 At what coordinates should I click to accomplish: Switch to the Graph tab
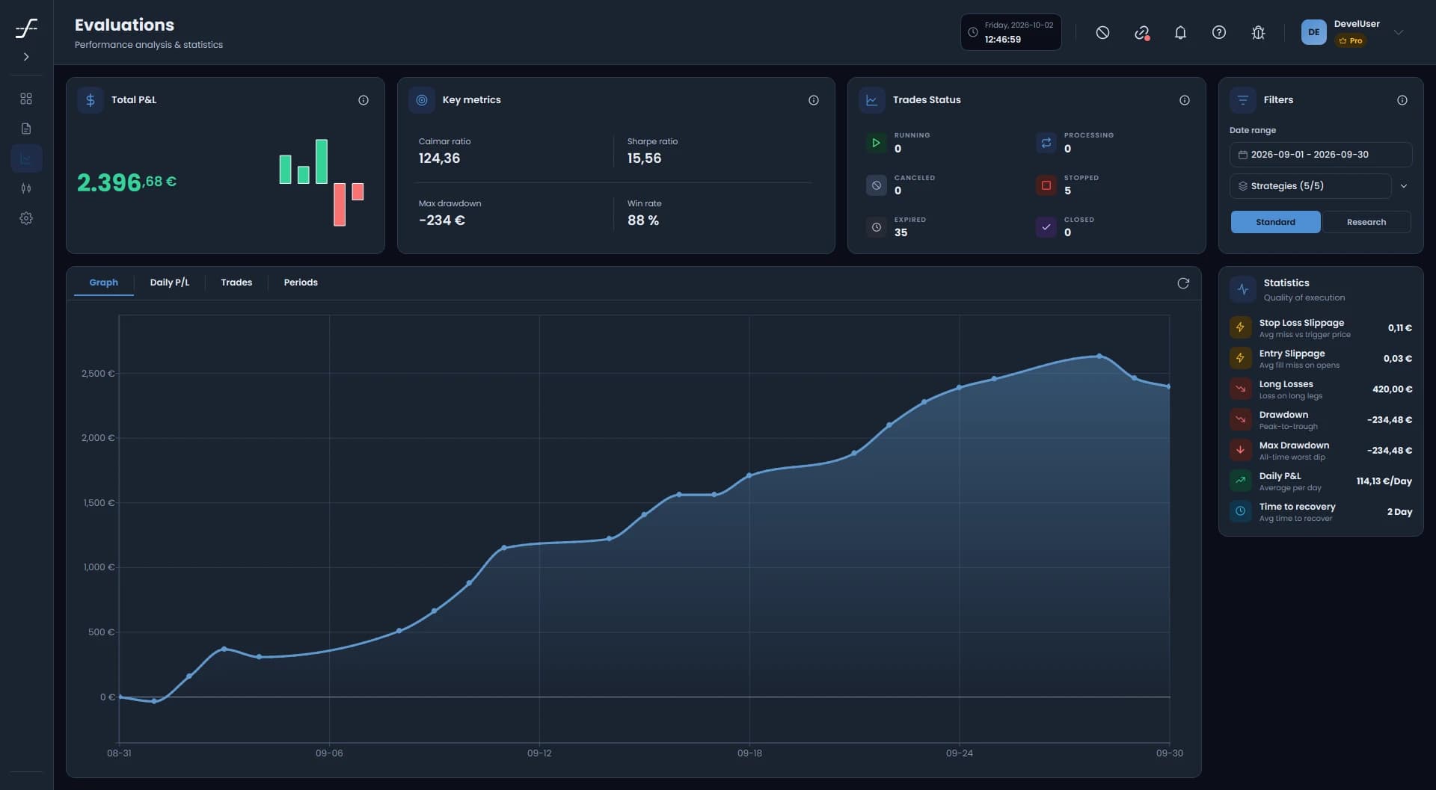click(103, 283)
